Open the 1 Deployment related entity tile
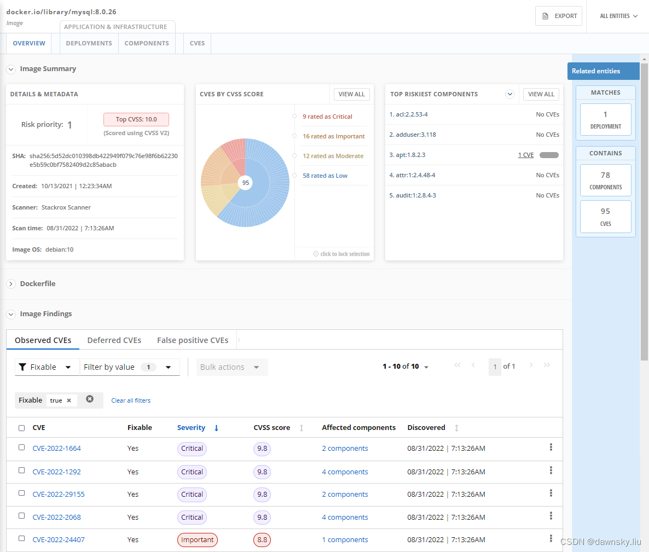The width and height of the screenshot is (649, 552). pyautogui.click(x=606, y=120)
